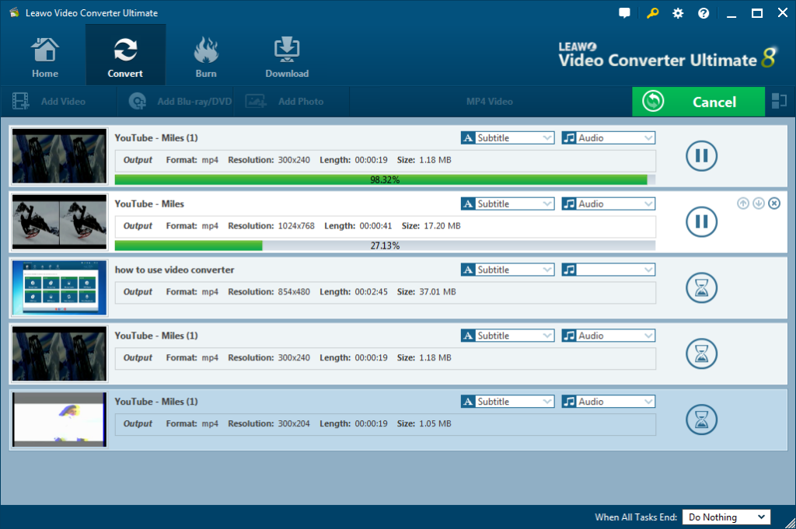
Task: Click hourglass icon for the 300x240 waiting task
Action: point(701,353)
